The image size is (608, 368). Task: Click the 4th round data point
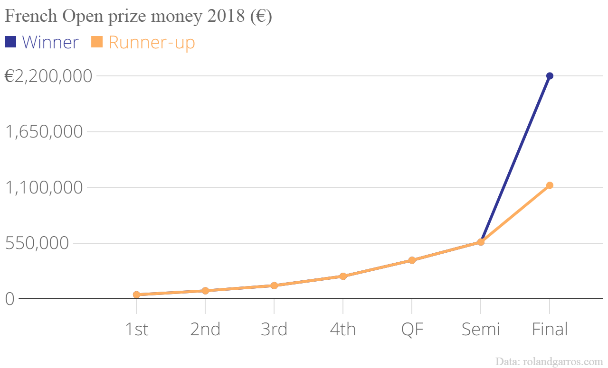pos(343,276)
